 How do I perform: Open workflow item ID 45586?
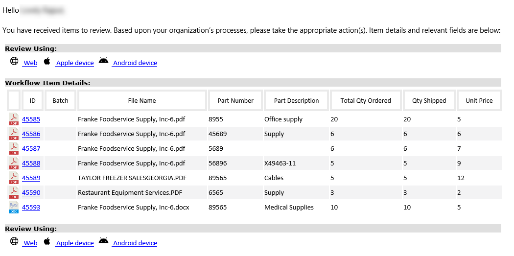coord(31,134)
